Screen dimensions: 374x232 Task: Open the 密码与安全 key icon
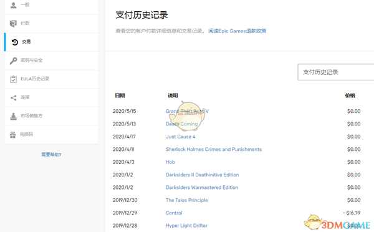point(13,60)
